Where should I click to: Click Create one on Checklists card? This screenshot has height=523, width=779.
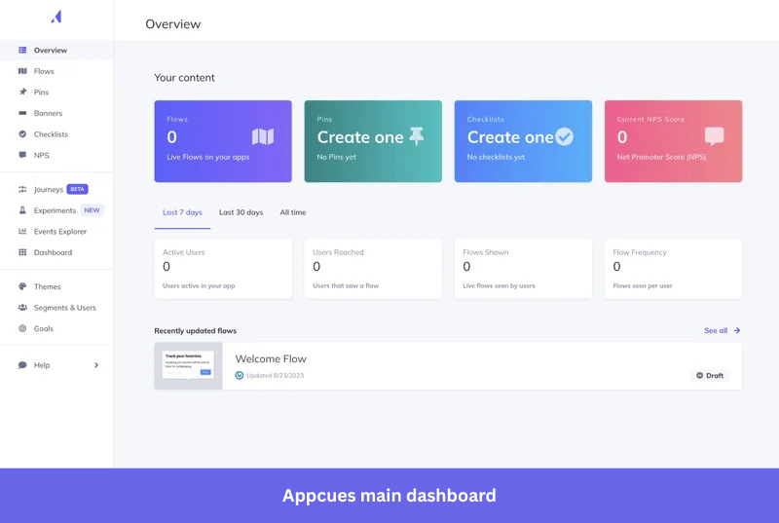click(510, 137)
